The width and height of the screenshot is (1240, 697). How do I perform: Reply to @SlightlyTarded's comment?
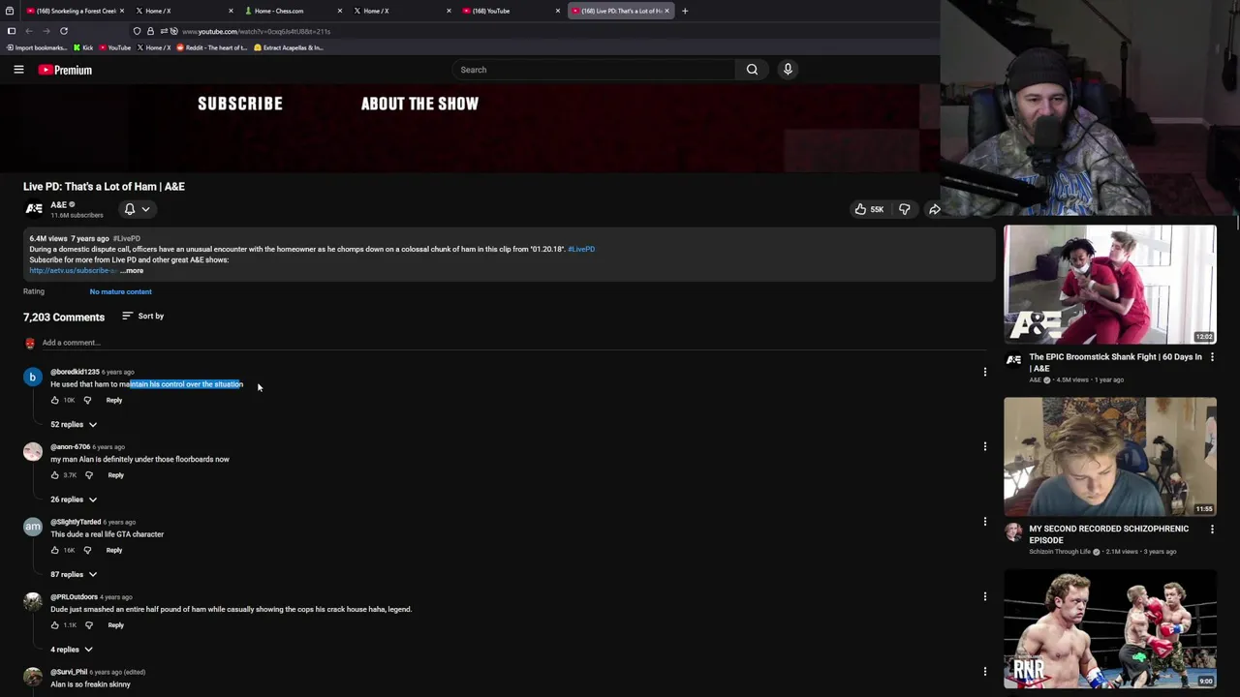[x=114, y=550]
